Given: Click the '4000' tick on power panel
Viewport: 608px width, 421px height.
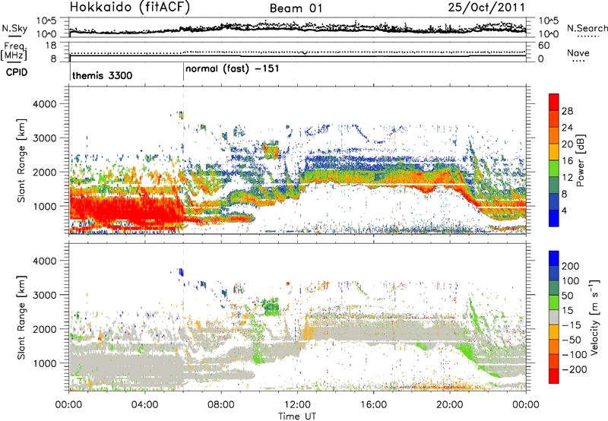Looking at the screenshot, I should point(44,104).
